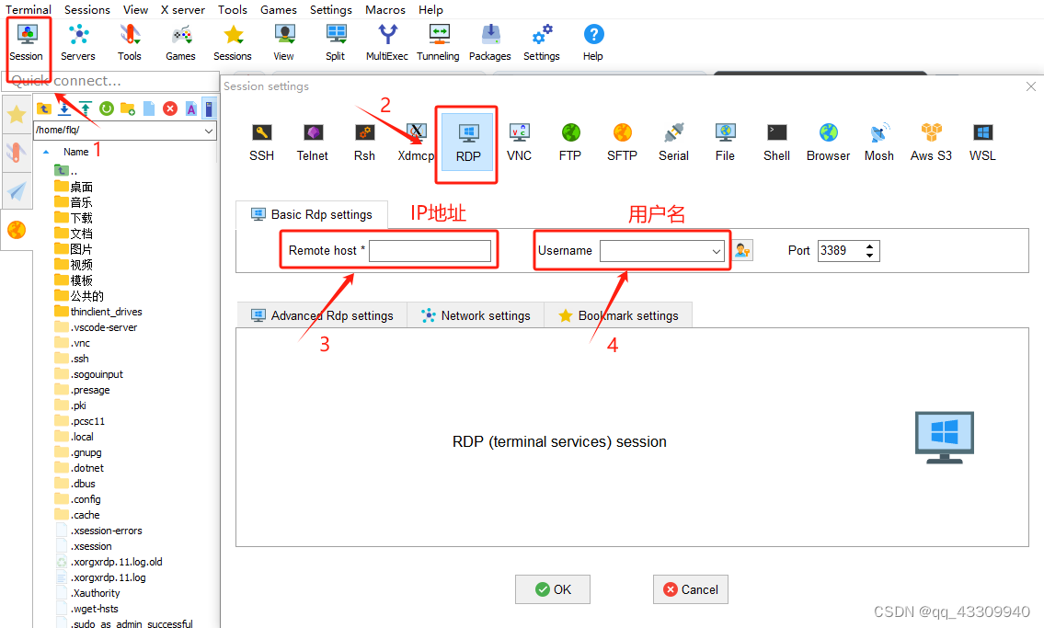The height and width of the screenshot is (628, 1044).
Task: Click the parent folder icon in file browser toolbar
Action: pos(44,108)
